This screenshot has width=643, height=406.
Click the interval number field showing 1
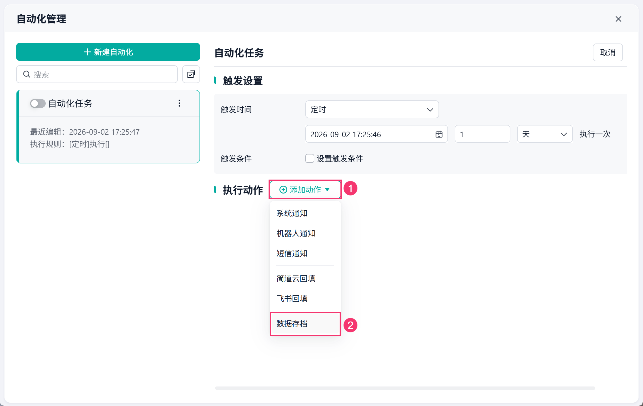pyautogui.click(x=482, y=134)
